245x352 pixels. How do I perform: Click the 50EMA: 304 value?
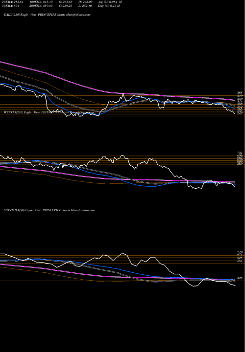tap(10, 6)
